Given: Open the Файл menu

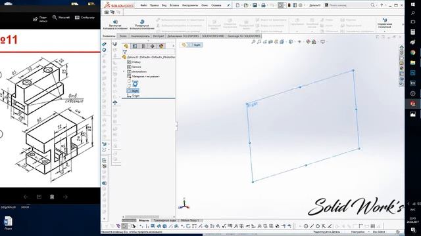Looking at the screenshot, I should coord(143,5).
